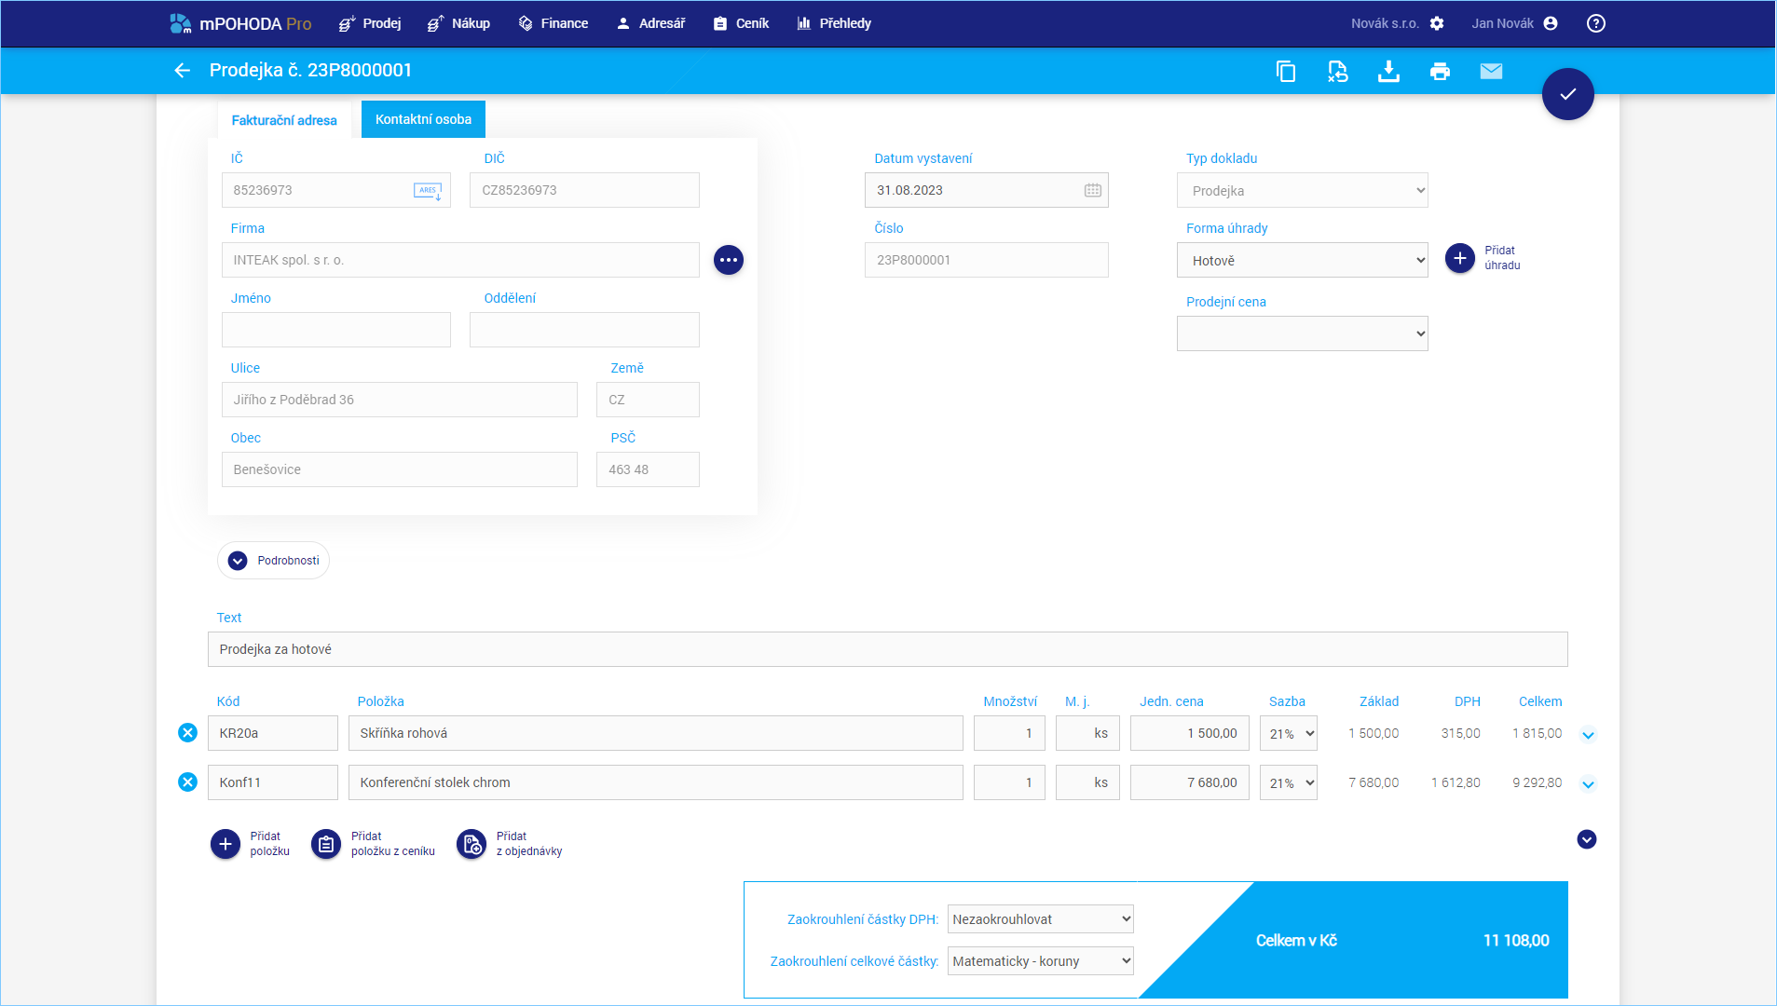The width and height of the screenshot is (1777, 1006).
Task: Click Přidat položku plus icon
Action: pyautogui.click(x=225, y=844)
